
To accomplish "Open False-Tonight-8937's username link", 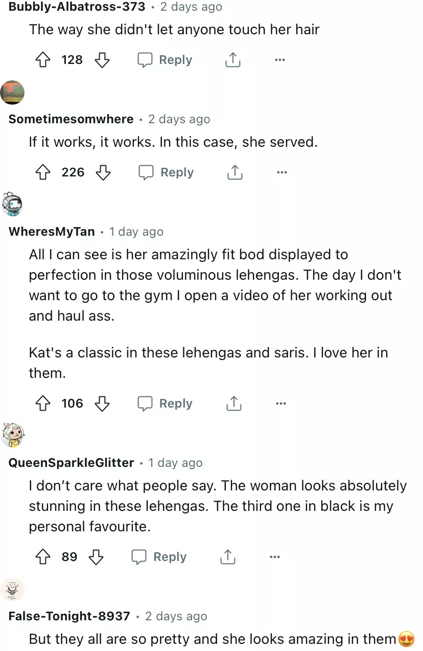I will 69,616.
